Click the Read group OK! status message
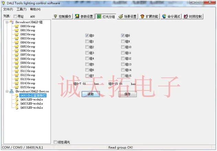Image resolution: width=217 pixels, height=151 pixels. click(x=121, y=148)
